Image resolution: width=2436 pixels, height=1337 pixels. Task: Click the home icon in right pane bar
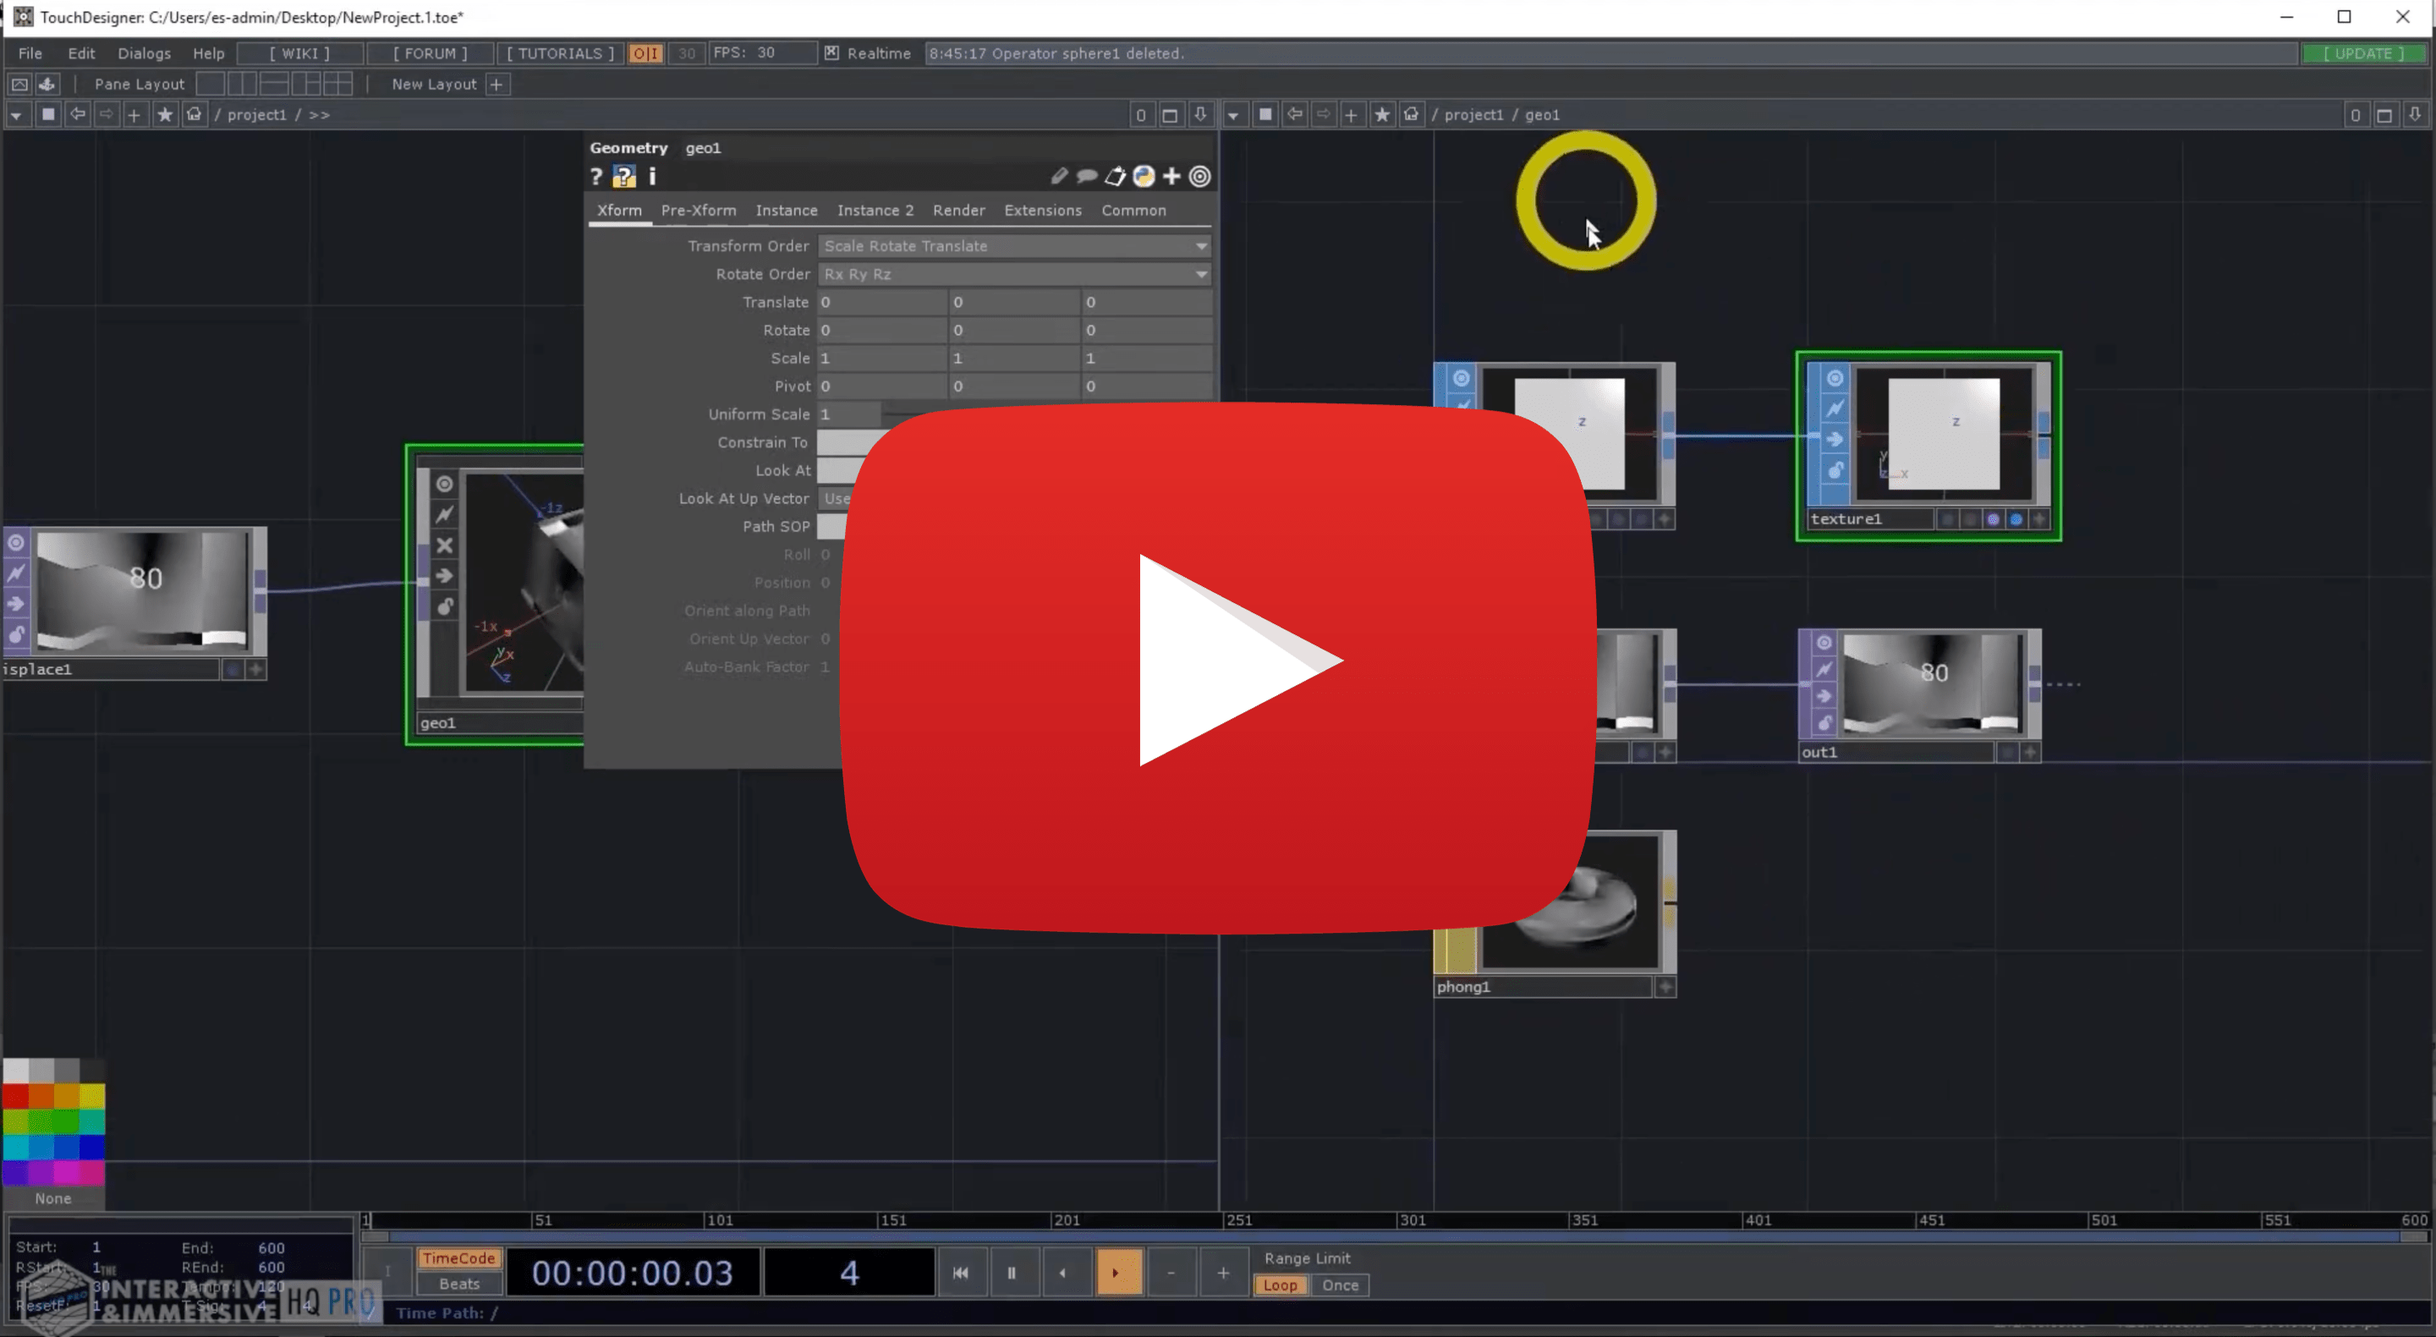pos(1411,114)
